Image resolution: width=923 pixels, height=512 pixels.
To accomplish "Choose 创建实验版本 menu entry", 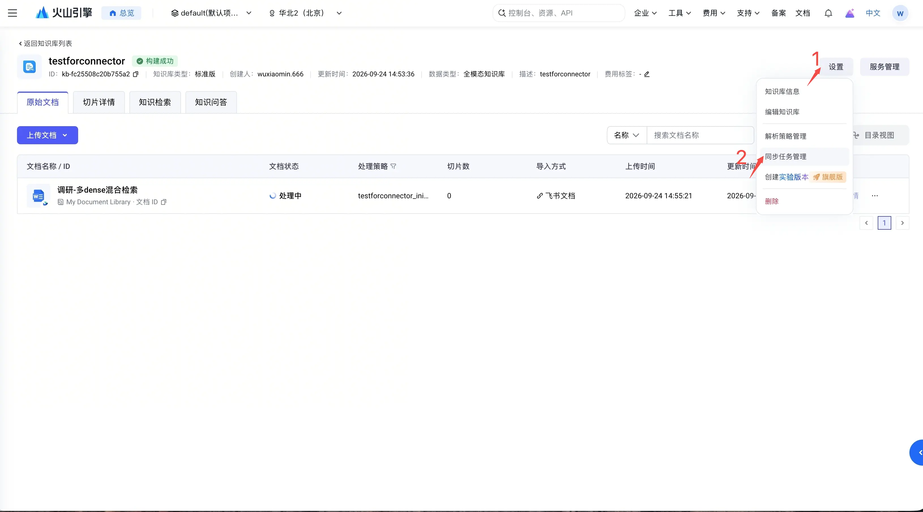I will pyautogui.click(x=804, y=177).
